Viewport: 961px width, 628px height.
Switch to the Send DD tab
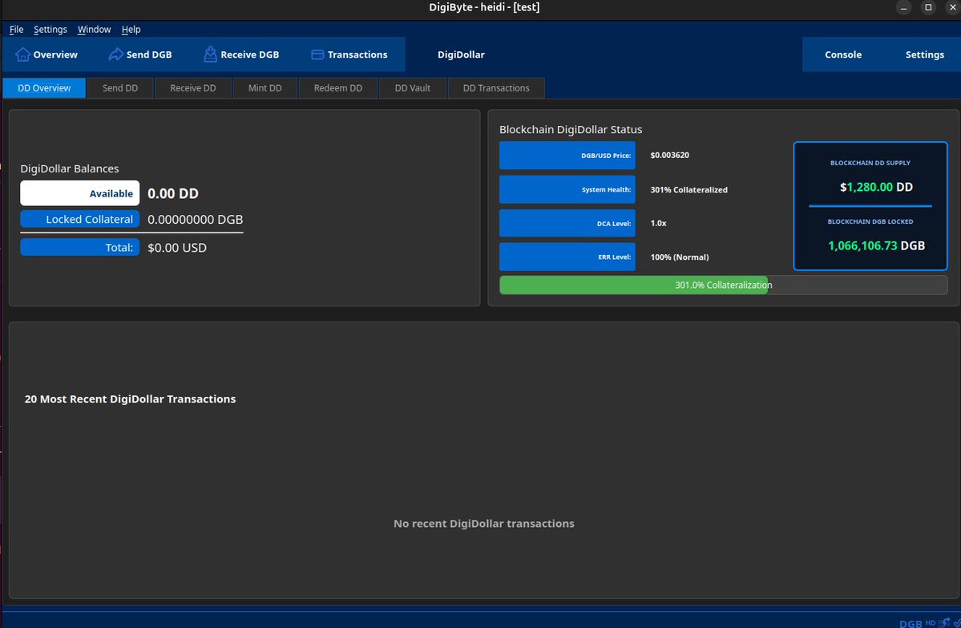point(120,87)
